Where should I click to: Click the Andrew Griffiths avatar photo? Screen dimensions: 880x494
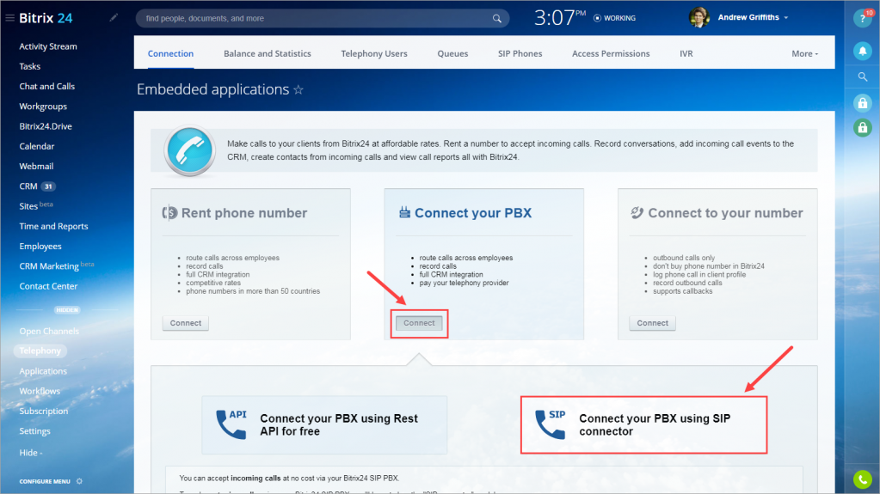pyautogui.click(x=698, y=17)
